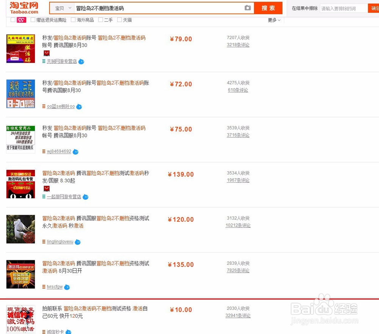Viewport: 379px width, 334px height.
Task: Focus the search box with 冒险岛2不删档激活码
Action: [x=158, y=8]
